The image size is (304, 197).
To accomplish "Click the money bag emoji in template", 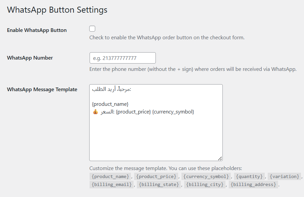I will 96,112.
